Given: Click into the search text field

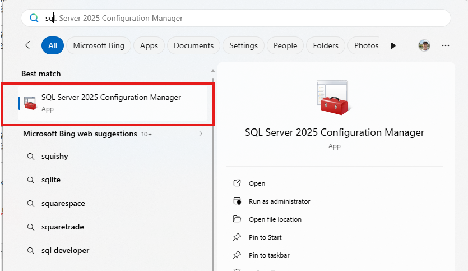Looking at the screenshot, I should coord(236,18).
